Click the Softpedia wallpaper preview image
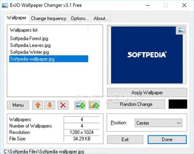This screenshot has width=194, height=154. [147, 55]
